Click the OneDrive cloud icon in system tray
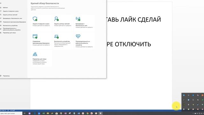204x115 pixels. [x=195, y=113]
